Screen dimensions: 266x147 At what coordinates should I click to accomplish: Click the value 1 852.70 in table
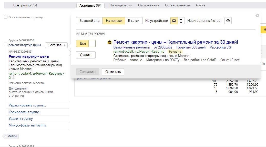tap(232, 85)
